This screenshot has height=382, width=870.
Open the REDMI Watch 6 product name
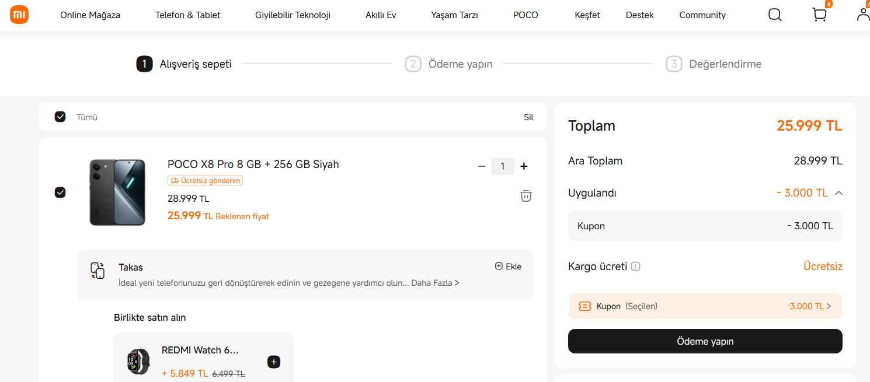(200, 351)
